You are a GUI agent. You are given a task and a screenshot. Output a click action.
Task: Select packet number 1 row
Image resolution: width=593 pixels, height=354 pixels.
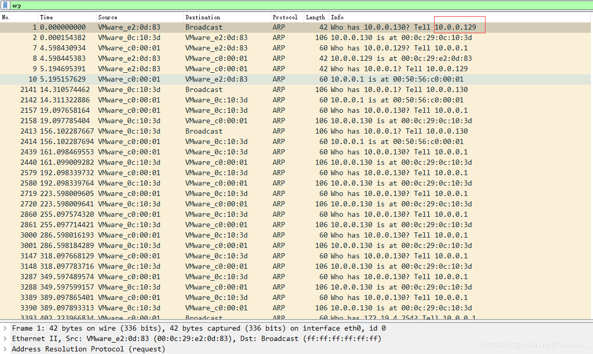(x=295, y=27)
